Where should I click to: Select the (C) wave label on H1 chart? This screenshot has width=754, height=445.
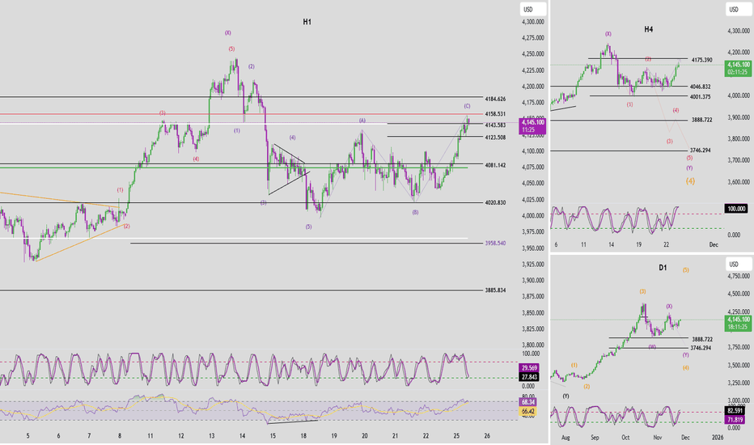coord(467,106)
